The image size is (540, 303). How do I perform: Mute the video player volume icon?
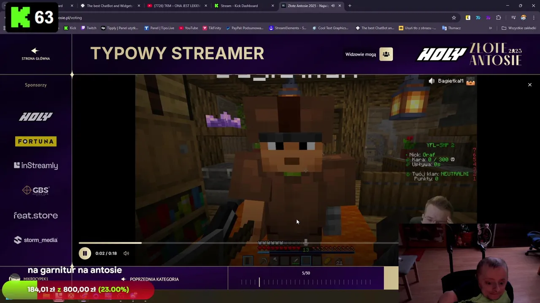click(x=126, y=253)
